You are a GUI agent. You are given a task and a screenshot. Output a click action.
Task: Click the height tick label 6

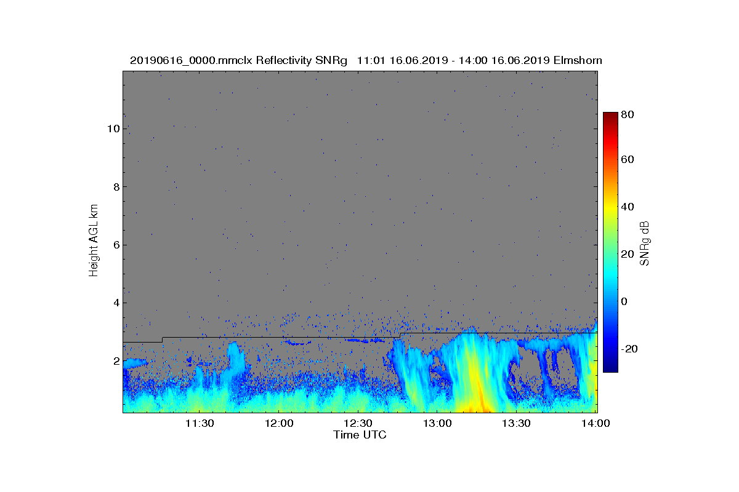(116, 245)
